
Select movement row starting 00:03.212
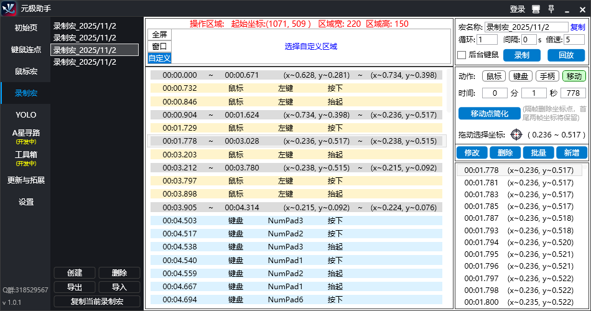(296, 168)
